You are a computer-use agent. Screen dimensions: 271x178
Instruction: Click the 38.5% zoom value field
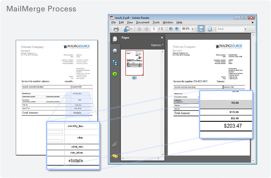[186, 29]
